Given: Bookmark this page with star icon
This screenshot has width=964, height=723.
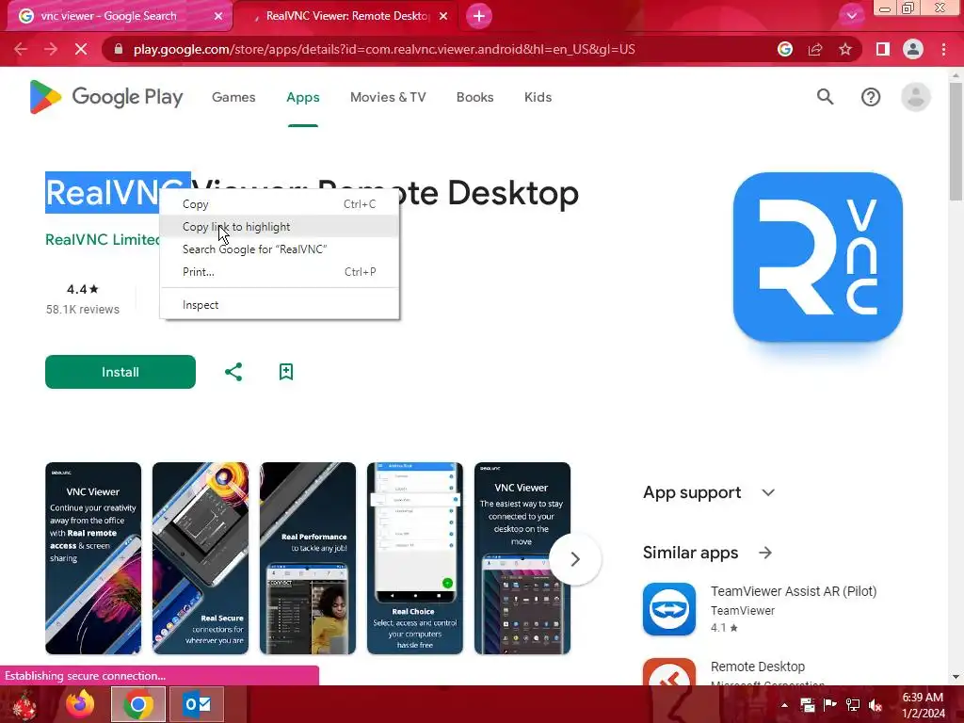Looking at the screenshot, I should [x=845, y=49].
